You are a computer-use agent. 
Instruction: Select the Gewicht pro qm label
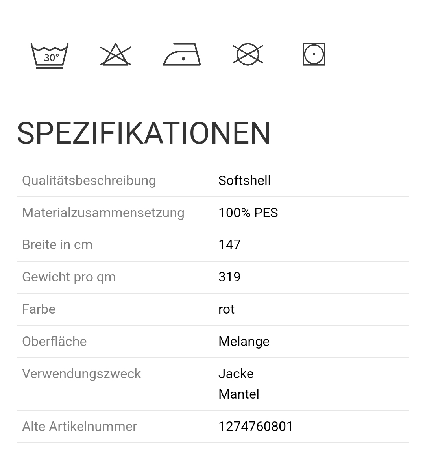(x=69, y=277)
